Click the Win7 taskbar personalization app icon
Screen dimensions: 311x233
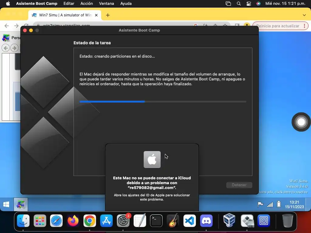[21, 204]
